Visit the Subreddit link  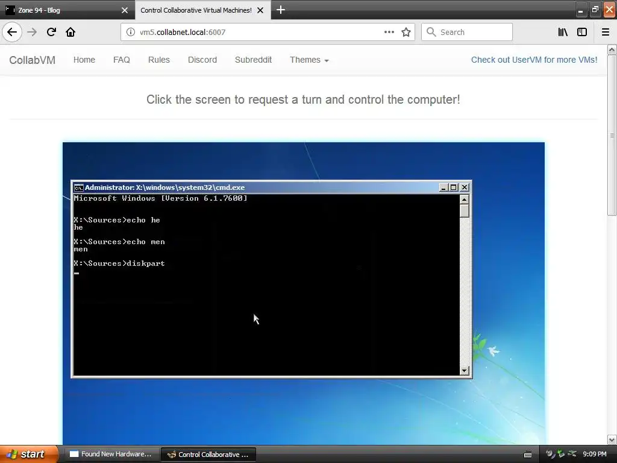[254, 60]
